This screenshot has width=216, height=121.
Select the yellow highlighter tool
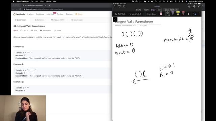click(x=178, y=13)
